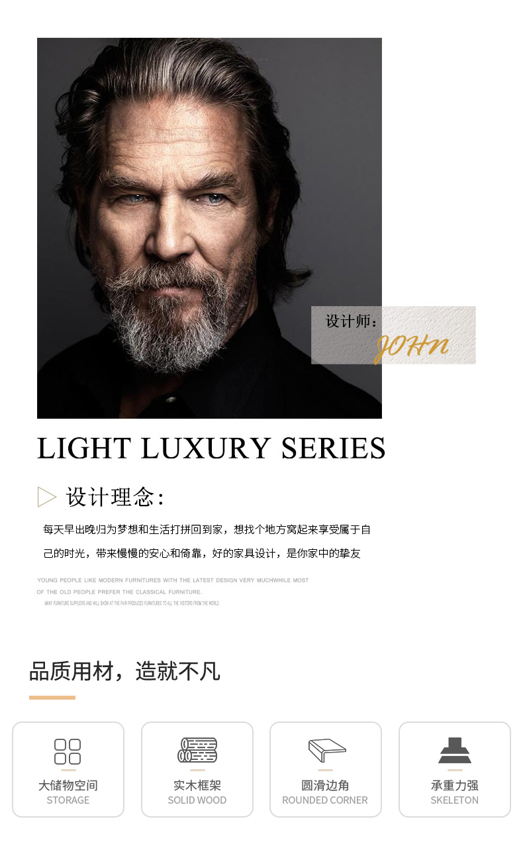Click the ROUNDED CORNER English caption

pos(325,800)
